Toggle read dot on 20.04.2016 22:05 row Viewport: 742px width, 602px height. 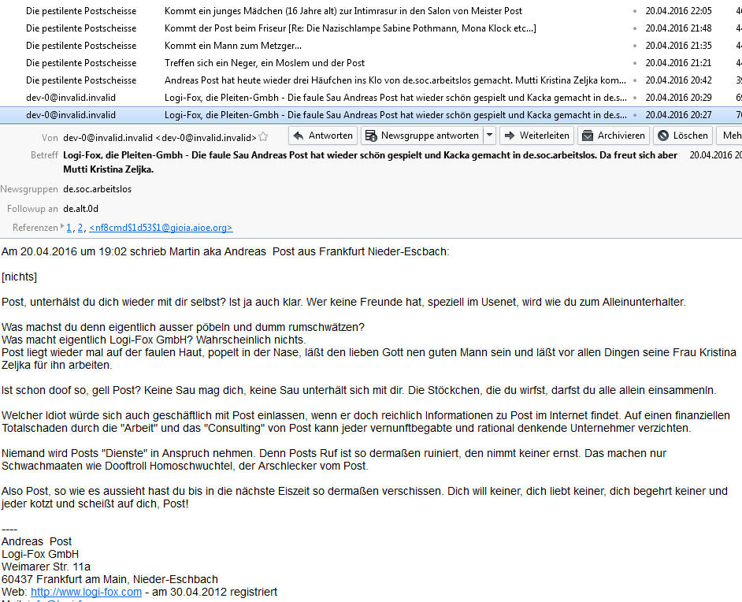pyautogui.click(x=635, y=11)
